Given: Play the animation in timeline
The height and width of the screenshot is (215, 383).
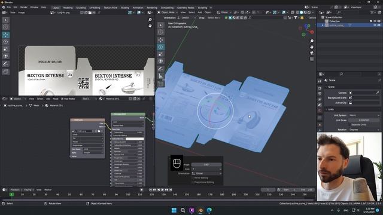Looking at the screenshot, I should point(162,190).
